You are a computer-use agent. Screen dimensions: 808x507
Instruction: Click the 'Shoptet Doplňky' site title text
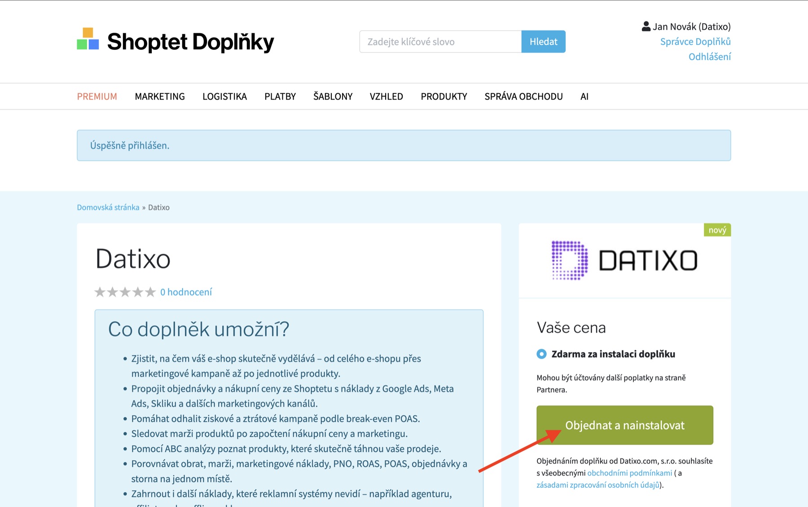coord(190,42)
